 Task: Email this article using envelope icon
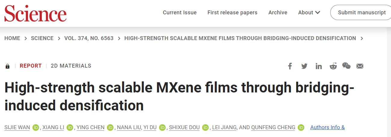tap(360, 66)
